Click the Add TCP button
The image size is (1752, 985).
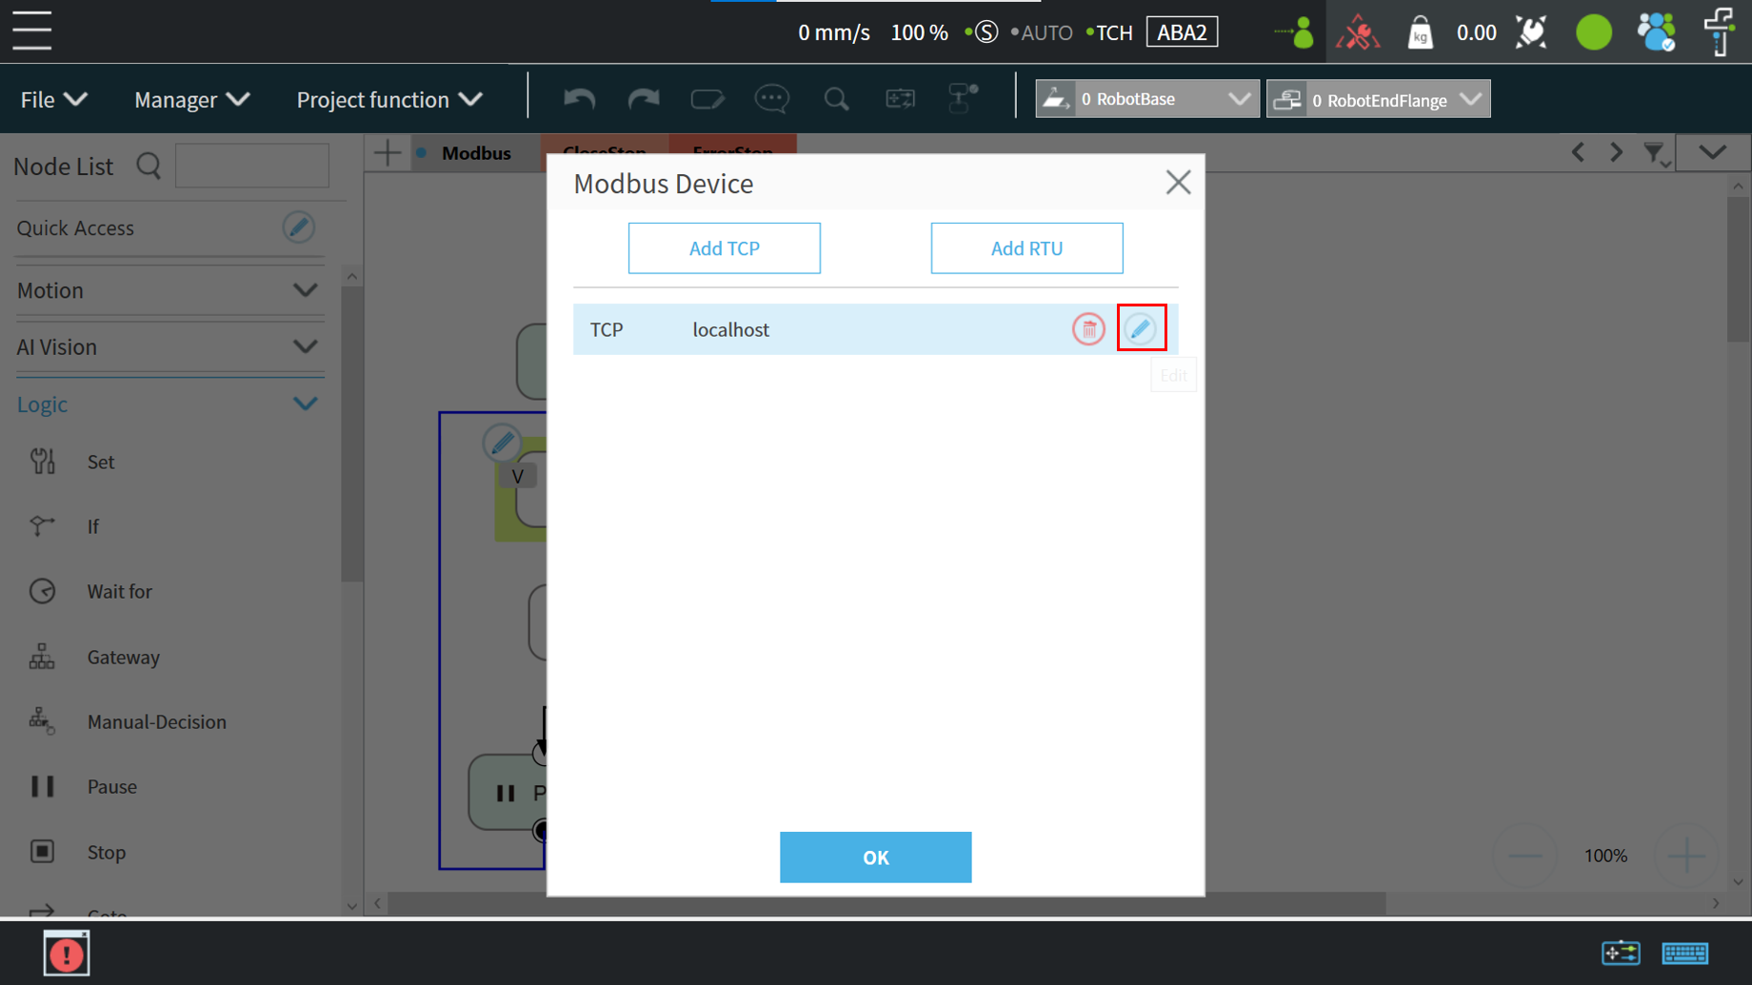(x=724, y=248)
